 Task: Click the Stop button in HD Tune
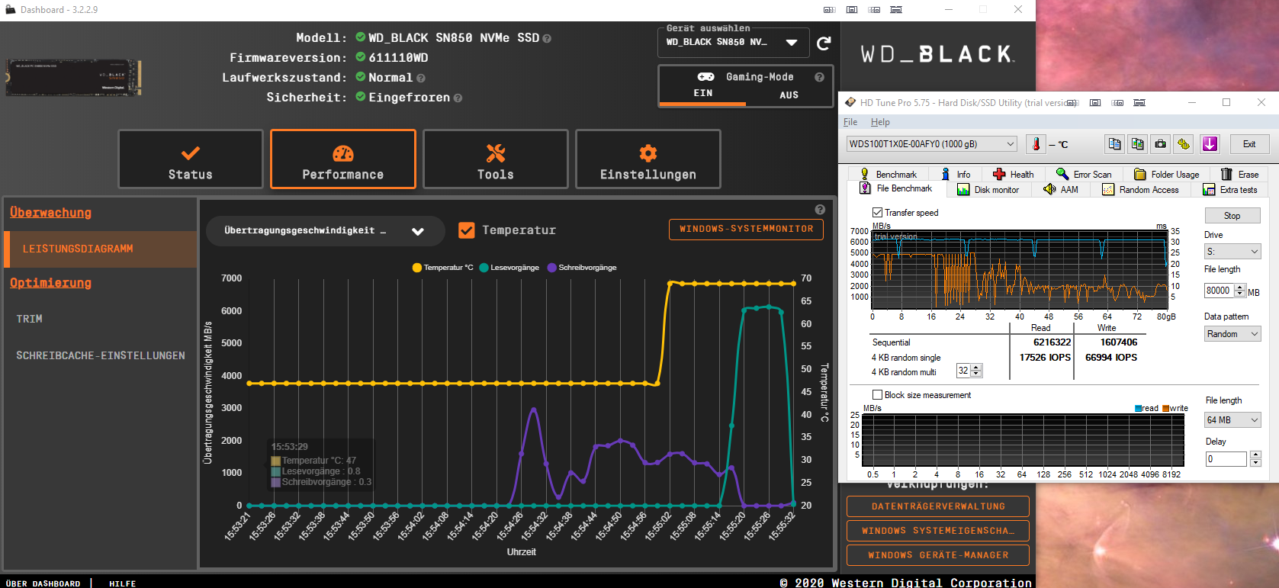pyautogui.click(x=1232, y=216)
